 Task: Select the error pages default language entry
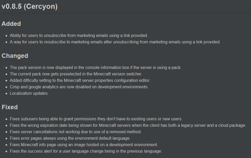click(70, 138)
